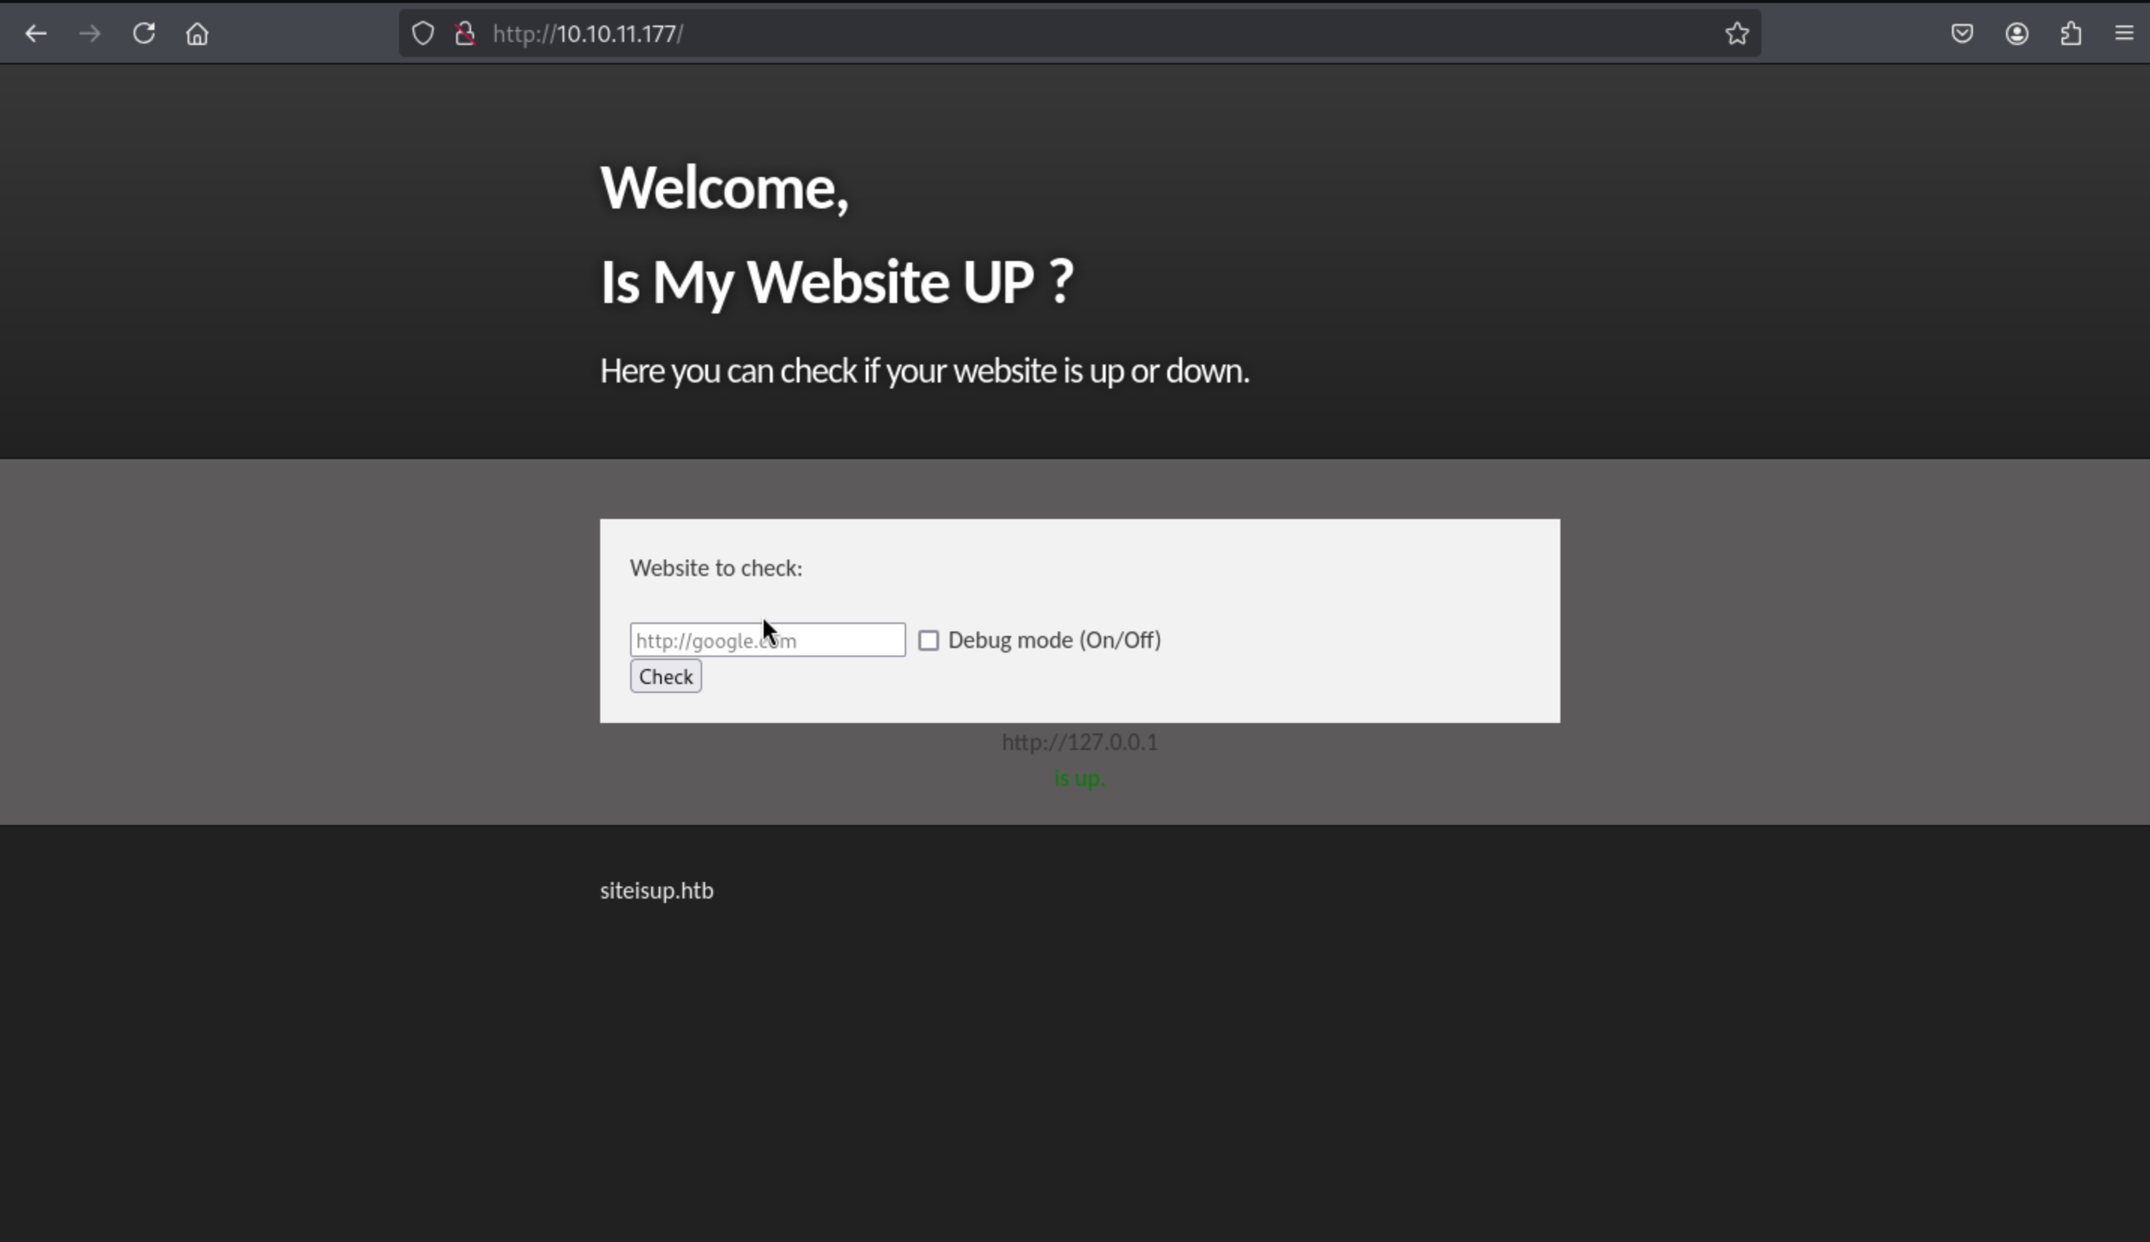Open the Firefox account menu
Viewport: 2150px width, 1242px height.
tap(2016, 34)
